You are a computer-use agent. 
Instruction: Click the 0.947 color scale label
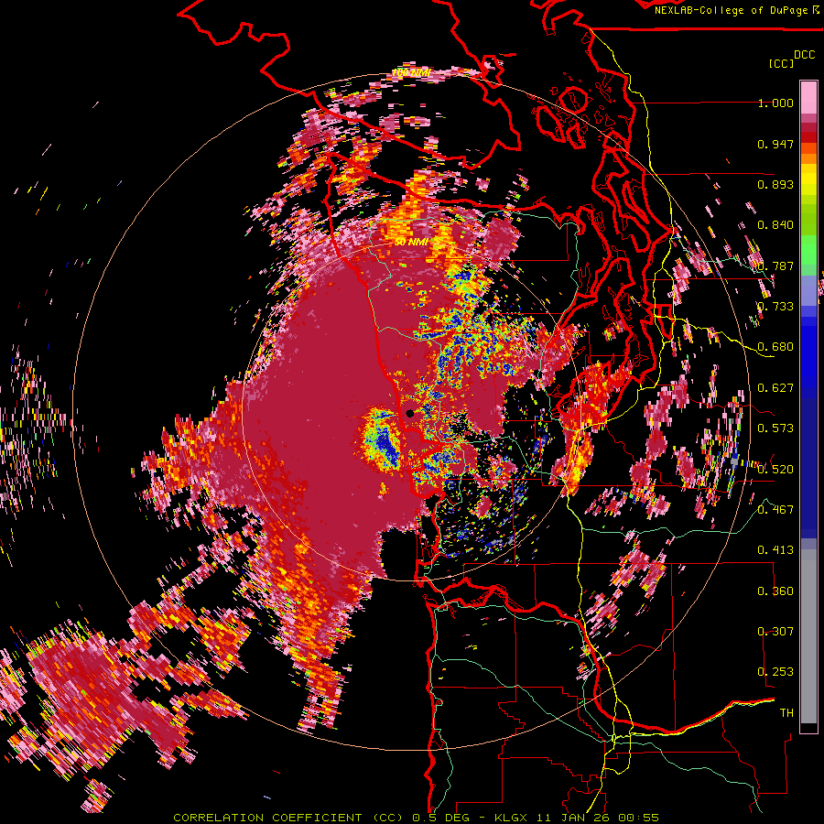pyautogui.click(x=775, y=144)
